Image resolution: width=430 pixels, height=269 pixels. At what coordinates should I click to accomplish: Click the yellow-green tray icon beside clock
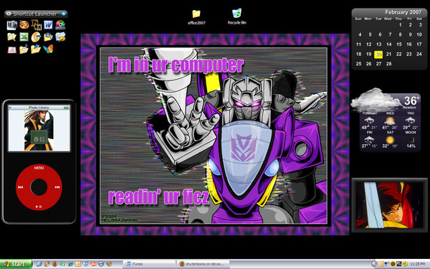[405, 264]
